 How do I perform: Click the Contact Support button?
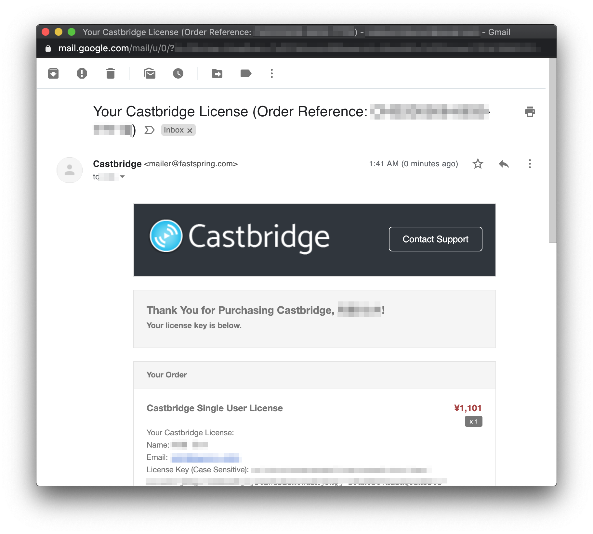[x=436, y=239]
